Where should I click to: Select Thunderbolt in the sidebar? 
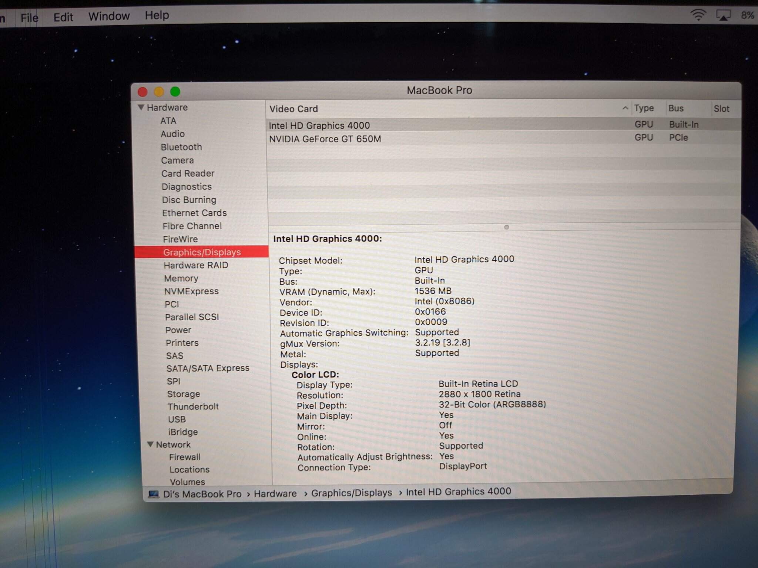click(193, 406)
